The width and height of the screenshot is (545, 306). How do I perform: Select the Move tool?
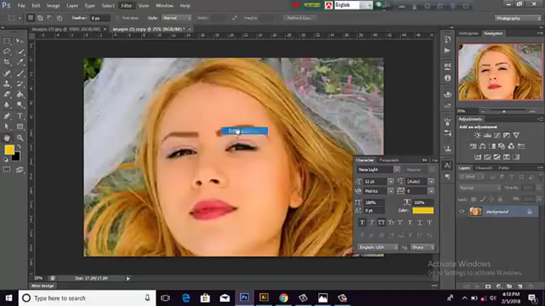tap(20, 41)
